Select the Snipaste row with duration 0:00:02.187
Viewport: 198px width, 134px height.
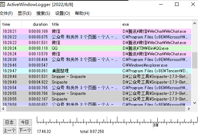tap(97, 99)
